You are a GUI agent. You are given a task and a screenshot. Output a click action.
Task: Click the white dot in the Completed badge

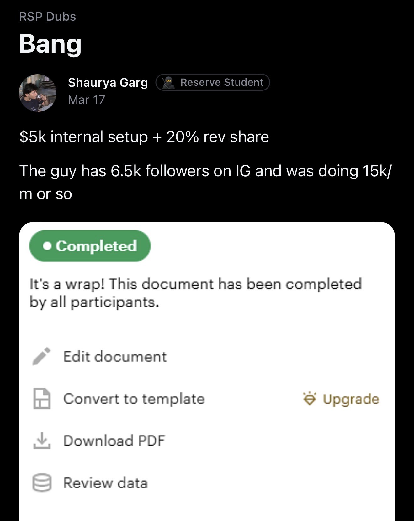pyautogui.click(x=47, y=246)
